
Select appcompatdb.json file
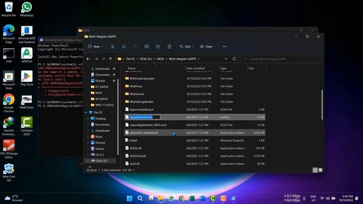pos(195,109)
